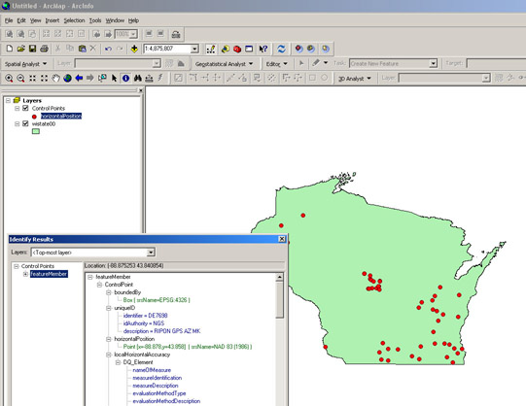This screenshot has width=526, height=406.
Task: Click 'idAuthority = NGS' attribute
Action: pyautogui.click(x=144, y=323)
